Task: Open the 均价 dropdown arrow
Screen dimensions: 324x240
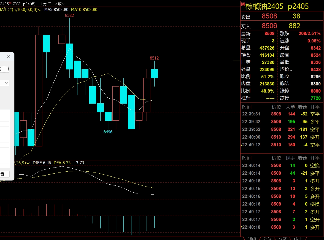Action: (291, 71)
